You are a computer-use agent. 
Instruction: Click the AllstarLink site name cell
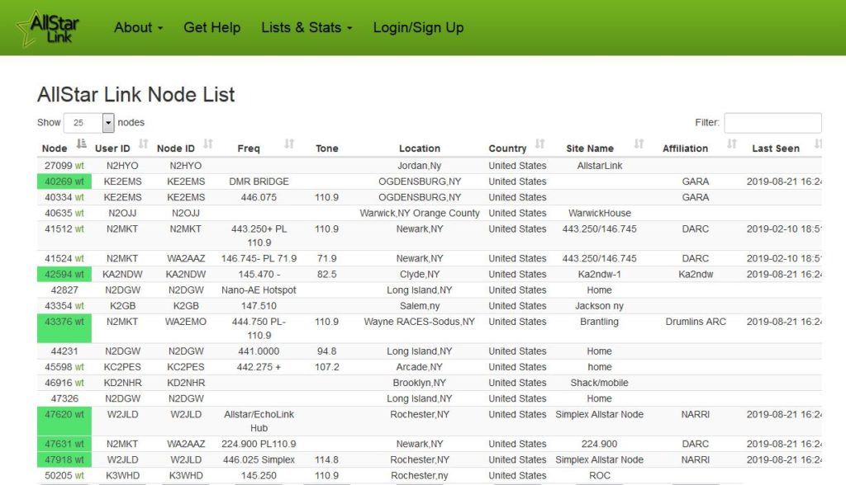[x=600, y=166]
